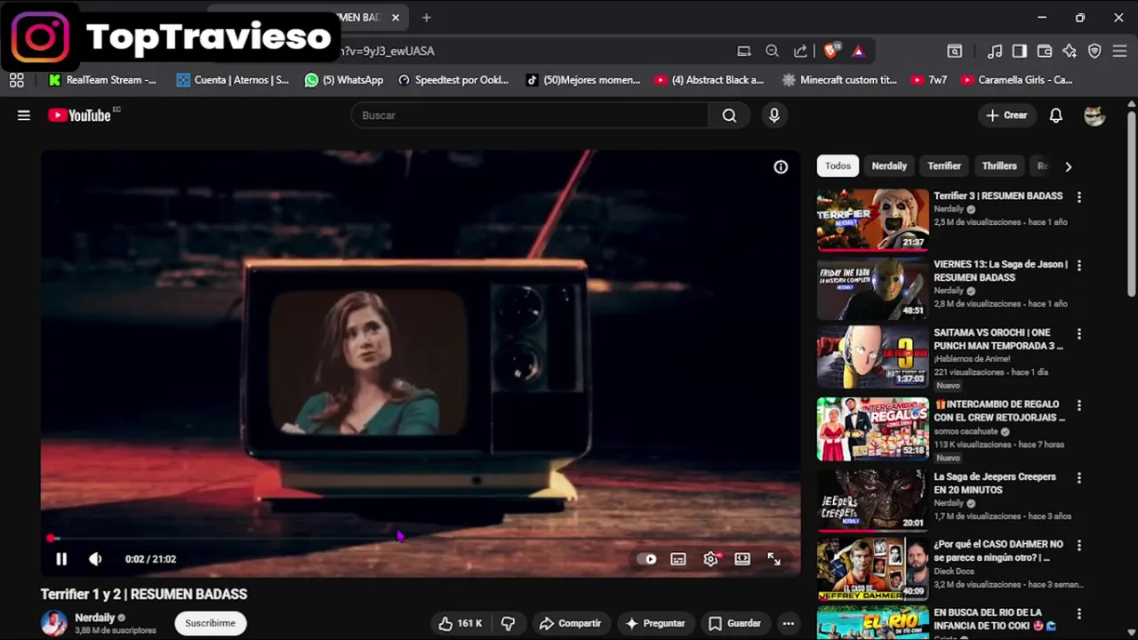This screenshot has height=640, width=1138.
Task: Open the YouTube hamburger guide menu
Action: tap(24, 116)
